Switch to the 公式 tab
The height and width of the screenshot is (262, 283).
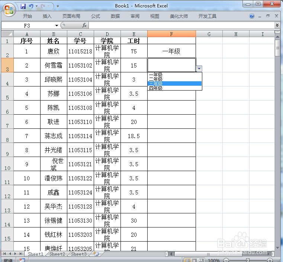coord(96,16)
